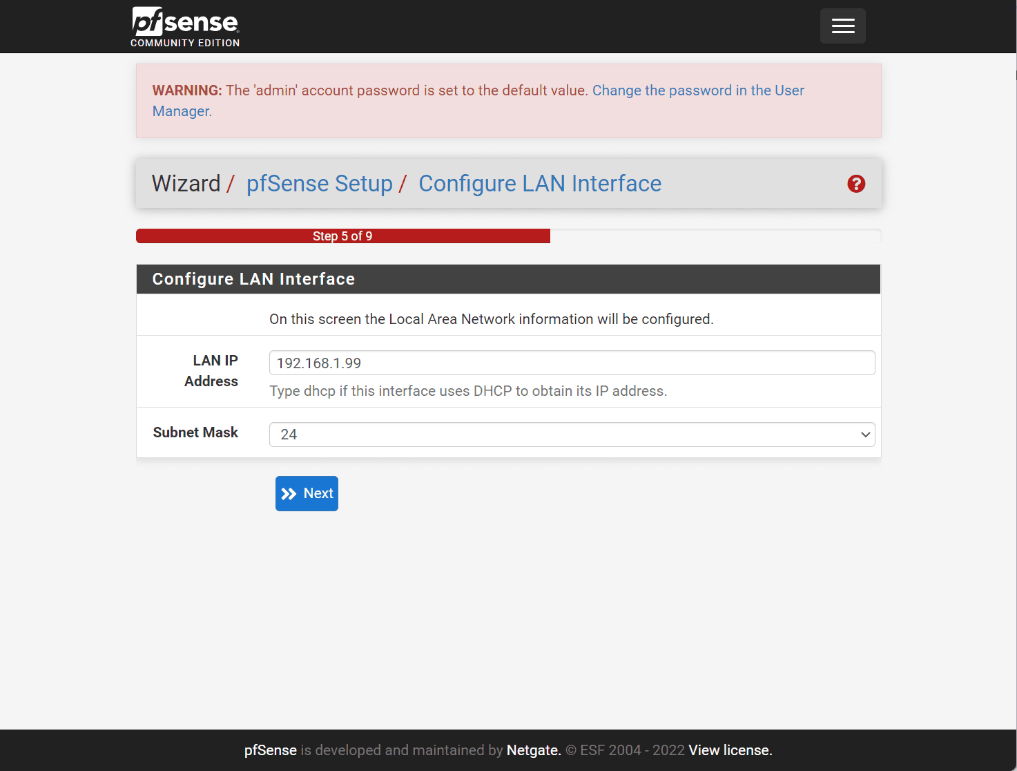Click the Subnet Mask label
1017x771 pixels.
click(195, 432)
